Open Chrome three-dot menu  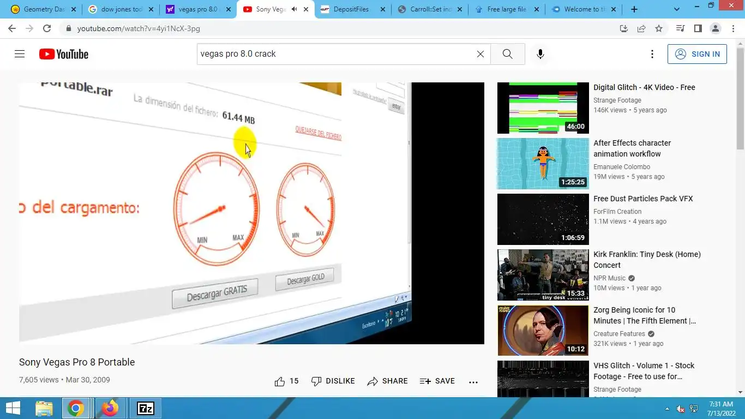[x=732, y=28]
